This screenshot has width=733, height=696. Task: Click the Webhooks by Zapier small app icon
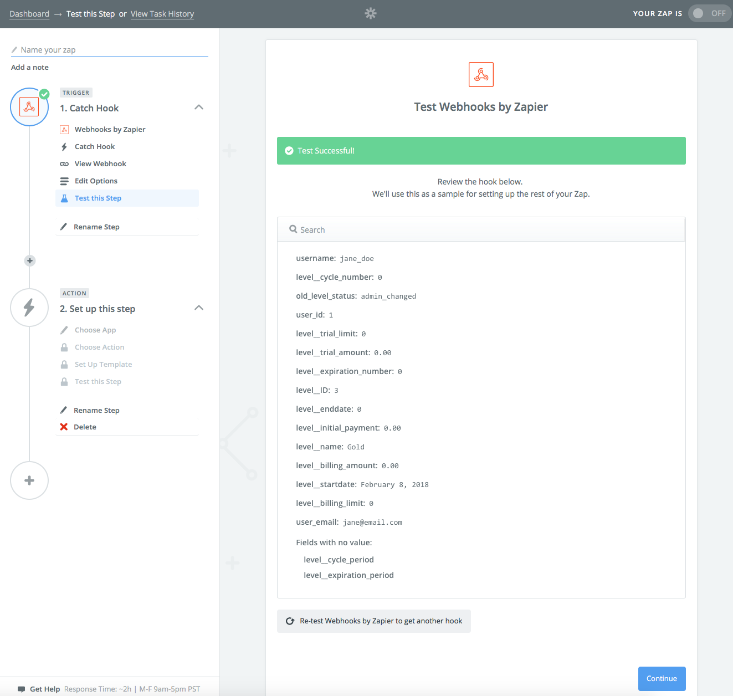[64, 130]
